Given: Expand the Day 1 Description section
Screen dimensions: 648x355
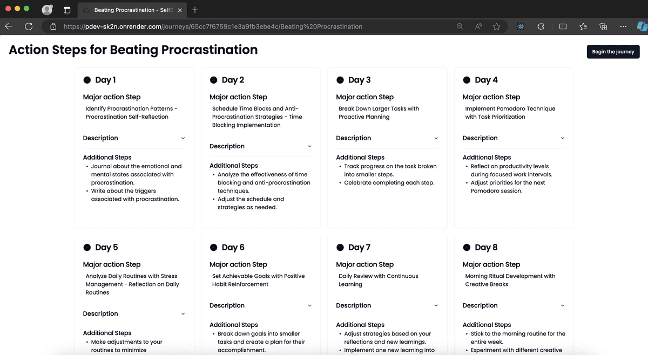Looking at the screenshot, I should 134,138.
